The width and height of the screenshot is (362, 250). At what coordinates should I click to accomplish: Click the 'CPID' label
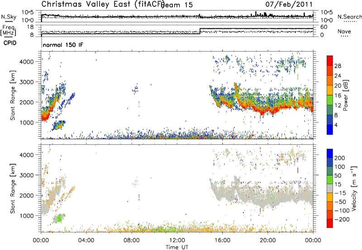click(x=10, y=43)
